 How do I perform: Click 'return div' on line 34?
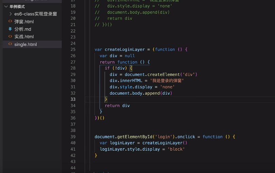tap(117, 106)
